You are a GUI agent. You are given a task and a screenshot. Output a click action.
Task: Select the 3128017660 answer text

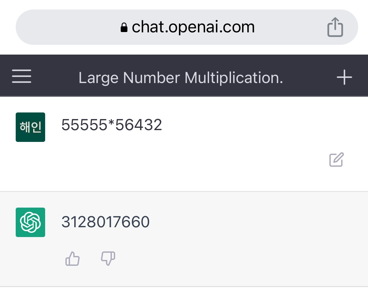pyautogui.click(x=105, y=222)
